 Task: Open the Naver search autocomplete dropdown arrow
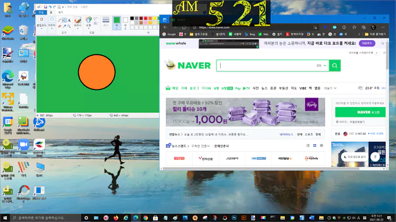coord(325,66)
